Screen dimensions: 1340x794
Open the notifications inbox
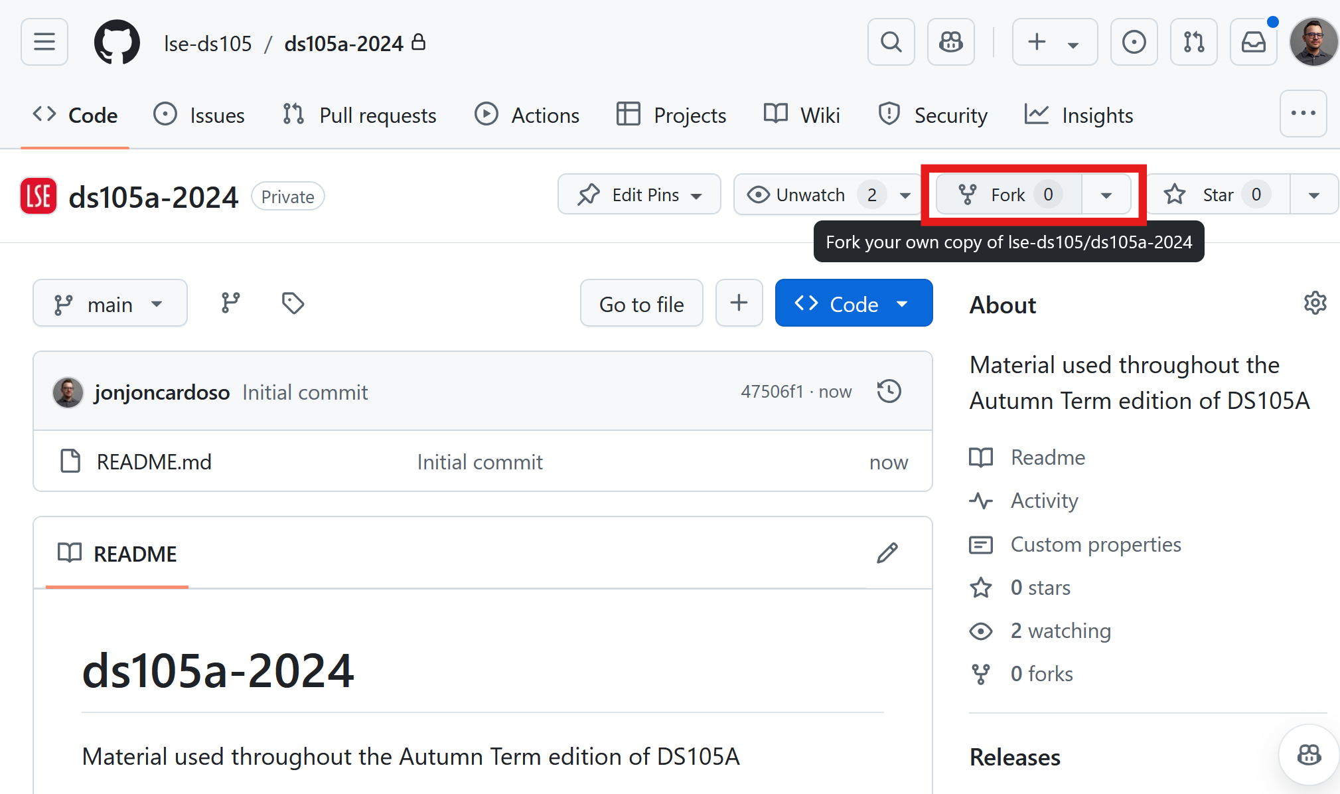[1253, 42]
